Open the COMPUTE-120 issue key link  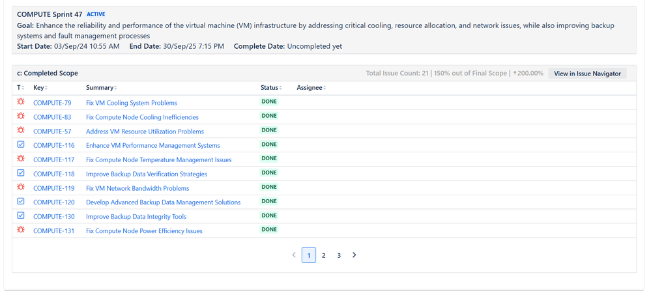click(54, 202)
